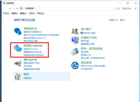Open 用户帐户 category heading
Viewport: 140px width, 102px height.
click(x=86, y=29)
